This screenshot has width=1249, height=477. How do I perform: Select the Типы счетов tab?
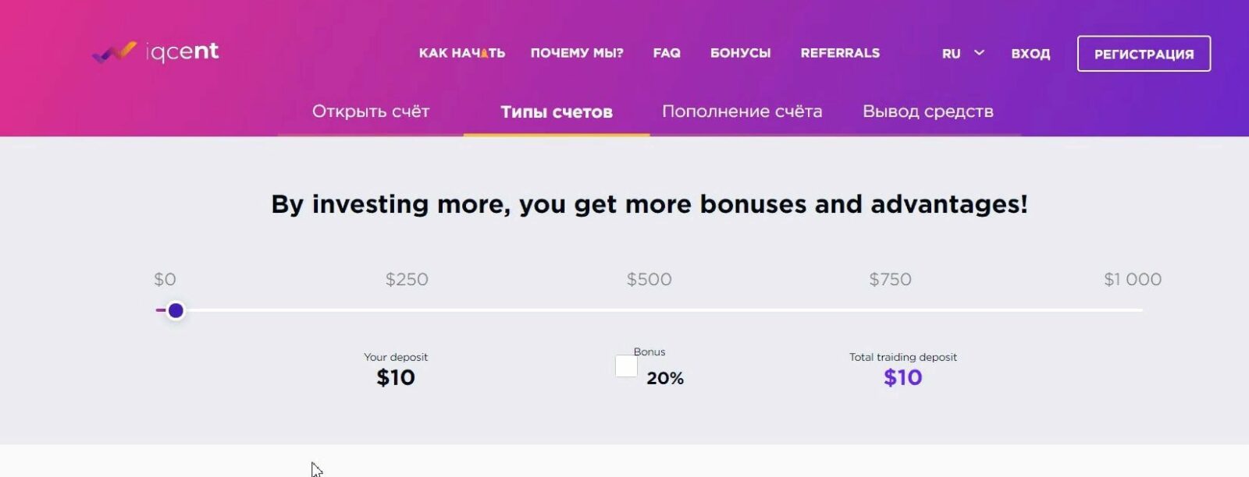557,112
